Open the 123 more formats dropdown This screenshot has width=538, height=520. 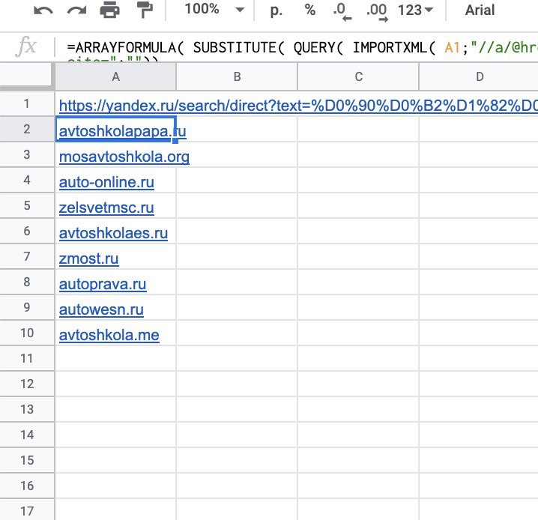point(415,10)
